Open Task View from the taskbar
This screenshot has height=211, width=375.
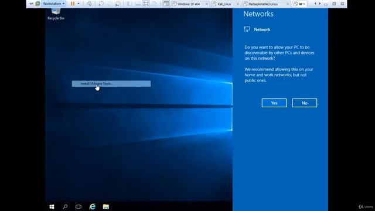(x=79, y=207)
